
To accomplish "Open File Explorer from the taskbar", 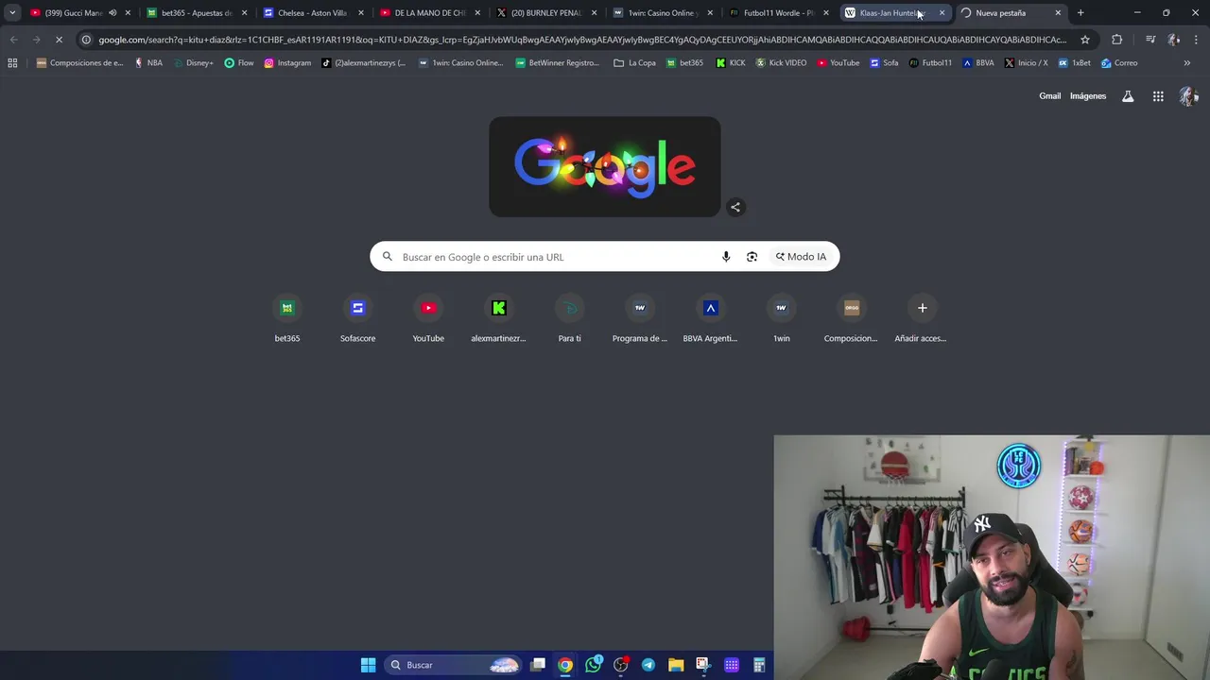I will [675, 665].
